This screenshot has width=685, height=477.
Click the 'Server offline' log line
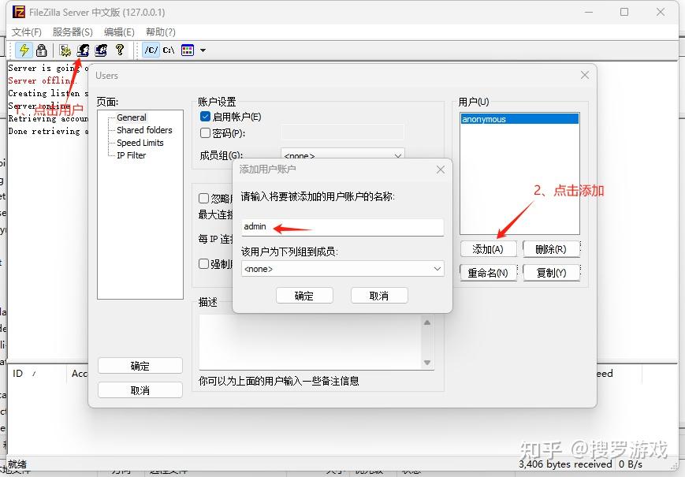point(42,80)
